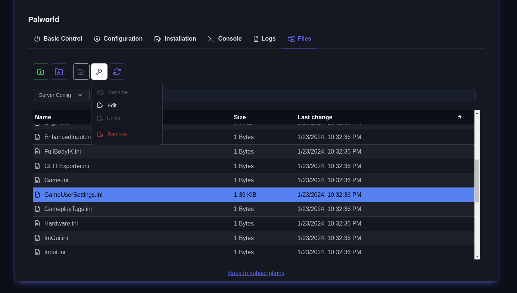Click the pencil icon beside Edit
Screen dimensions: 517x293
100,105
